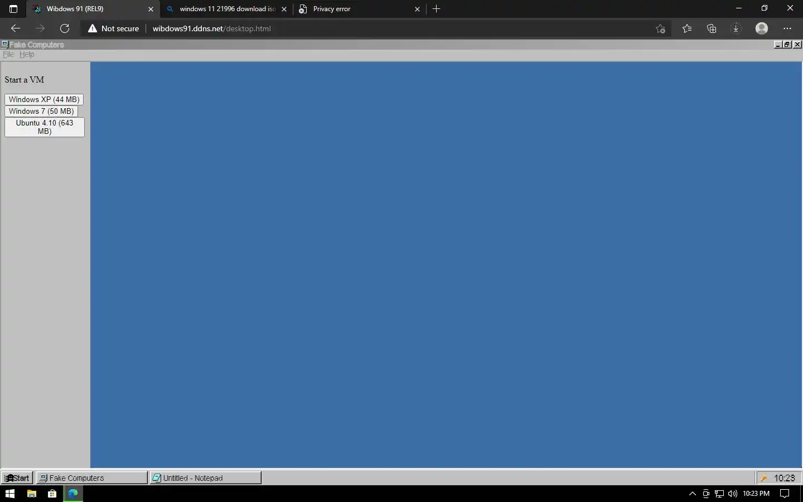Screen dimensions: 803x502
Task: Open browser Downloads
Action: [736, 28]
